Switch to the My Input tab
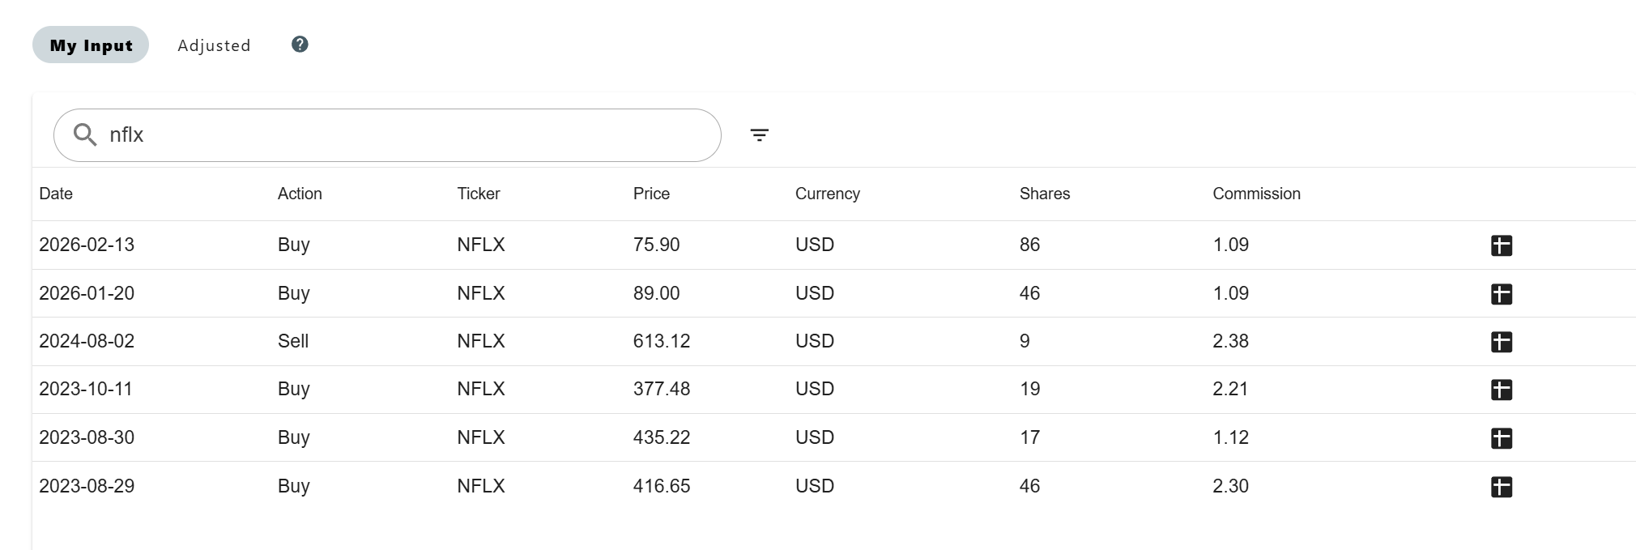The image size is (1636, 550). pos(91,45)
